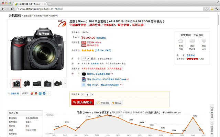Click the browser forward arrow
This screenshot has width=220, height=137.
pos(8,9)
